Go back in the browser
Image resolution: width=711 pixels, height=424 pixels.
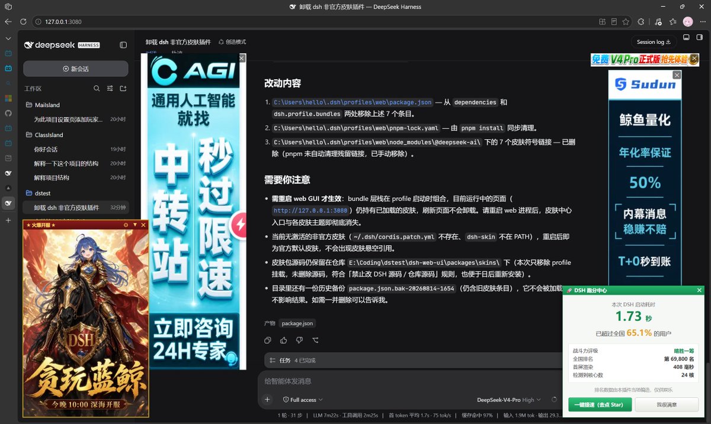[8, 22]
